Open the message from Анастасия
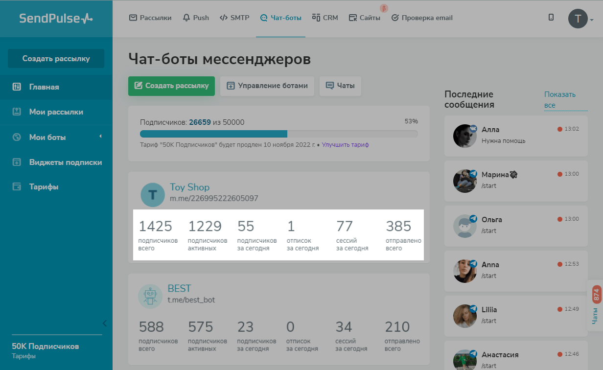 [516, 355]
